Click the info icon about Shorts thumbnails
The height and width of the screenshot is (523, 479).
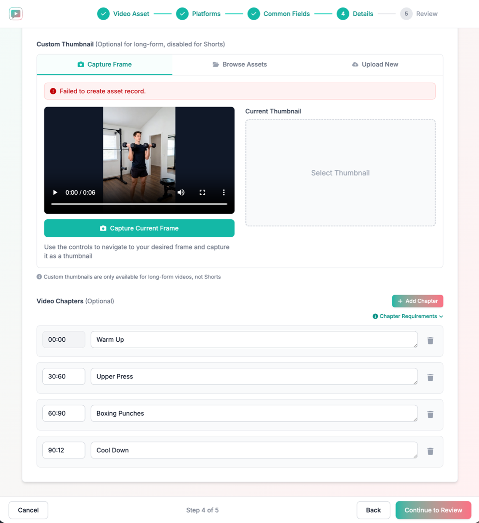[x=40, y=276]
